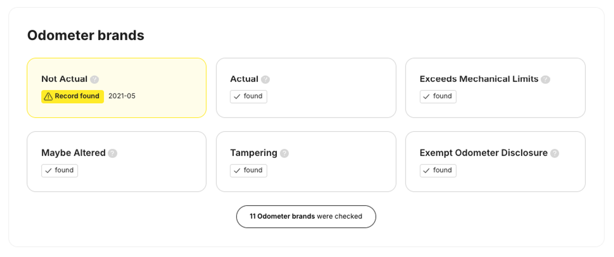Image resolution: width=614 pixels, height=257 pixels.
Task: Click the Odometer brands section heading
Action: 86,35
